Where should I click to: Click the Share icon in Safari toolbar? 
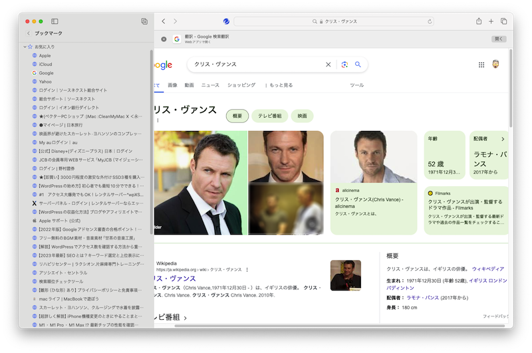point(479,21)
